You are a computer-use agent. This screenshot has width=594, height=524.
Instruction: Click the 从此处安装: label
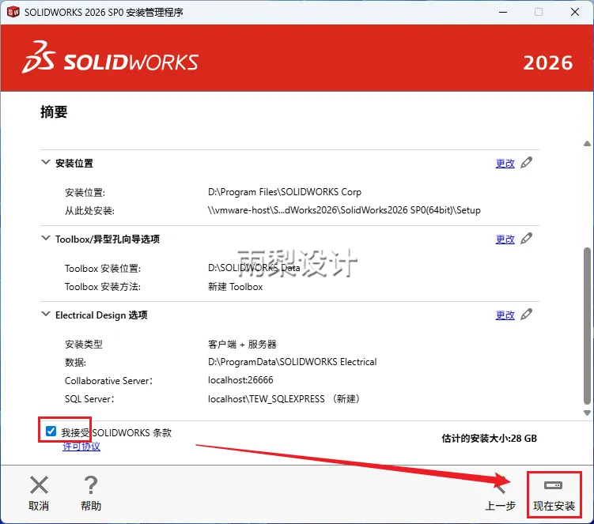pyautogui.click(x=90, y=211)
